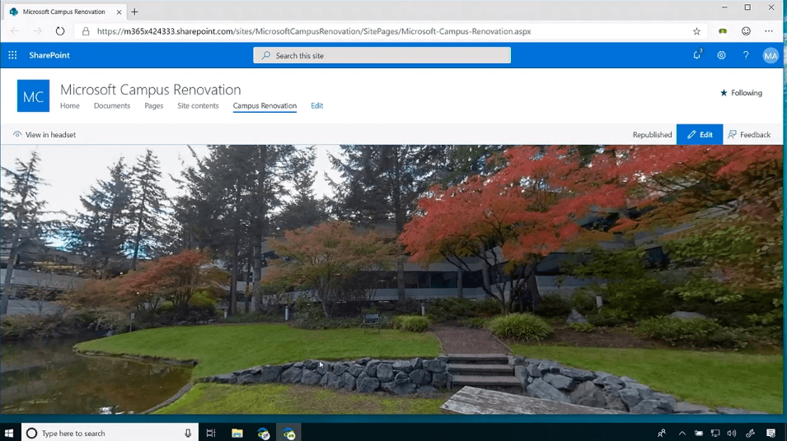Click the Republished status text

coord(652,135)
